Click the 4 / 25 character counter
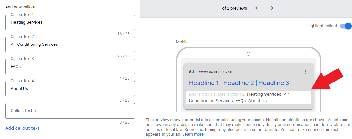352x139 pixels. click(x=125, y=78)
